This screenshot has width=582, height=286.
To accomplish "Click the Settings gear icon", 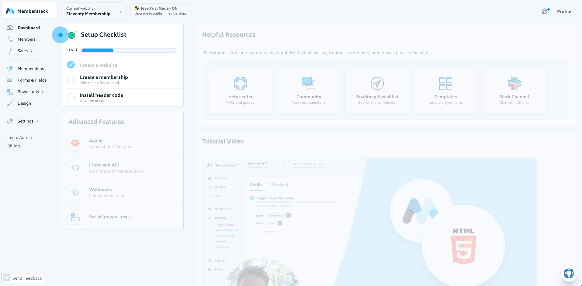I will 10,121.
